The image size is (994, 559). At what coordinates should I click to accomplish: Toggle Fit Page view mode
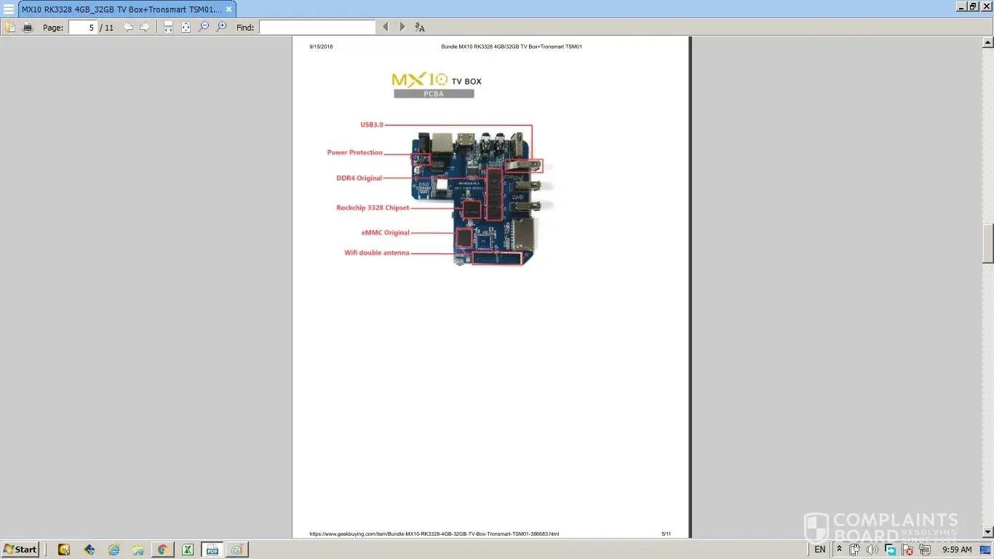click(186, 28)
